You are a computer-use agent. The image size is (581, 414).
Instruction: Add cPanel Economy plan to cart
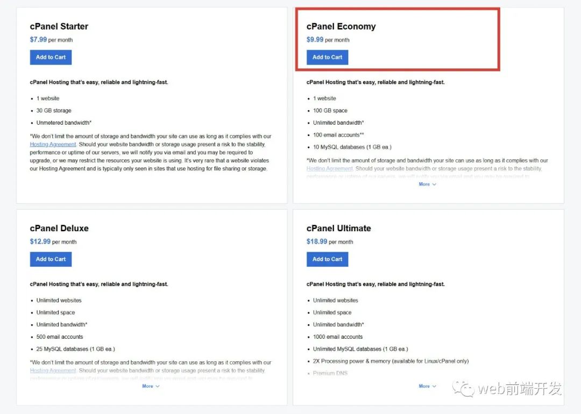tap(327, 58)
